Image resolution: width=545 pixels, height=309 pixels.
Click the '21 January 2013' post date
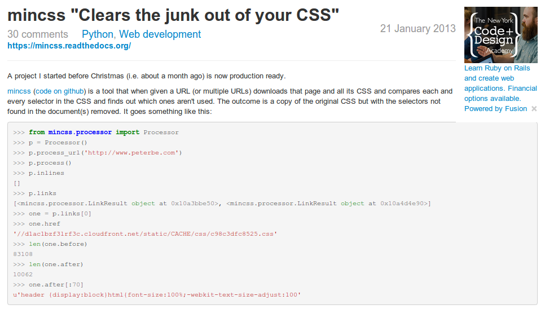(418, 28)
